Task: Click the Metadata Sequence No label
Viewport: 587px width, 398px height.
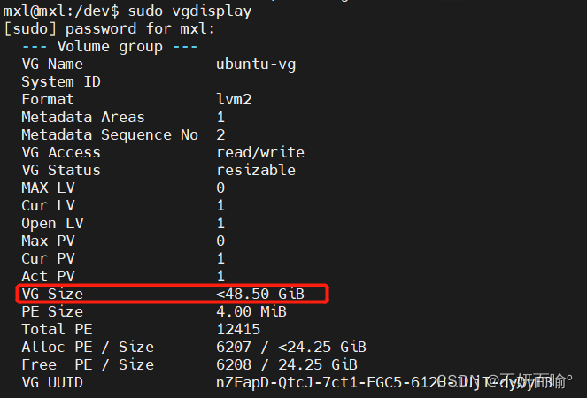Action: coord(110,135)
